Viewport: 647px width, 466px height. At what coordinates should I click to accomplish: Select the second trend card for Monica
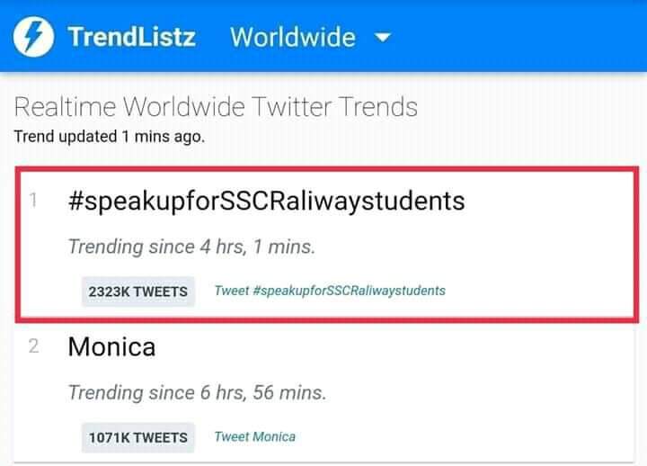(x=323, y=392)
